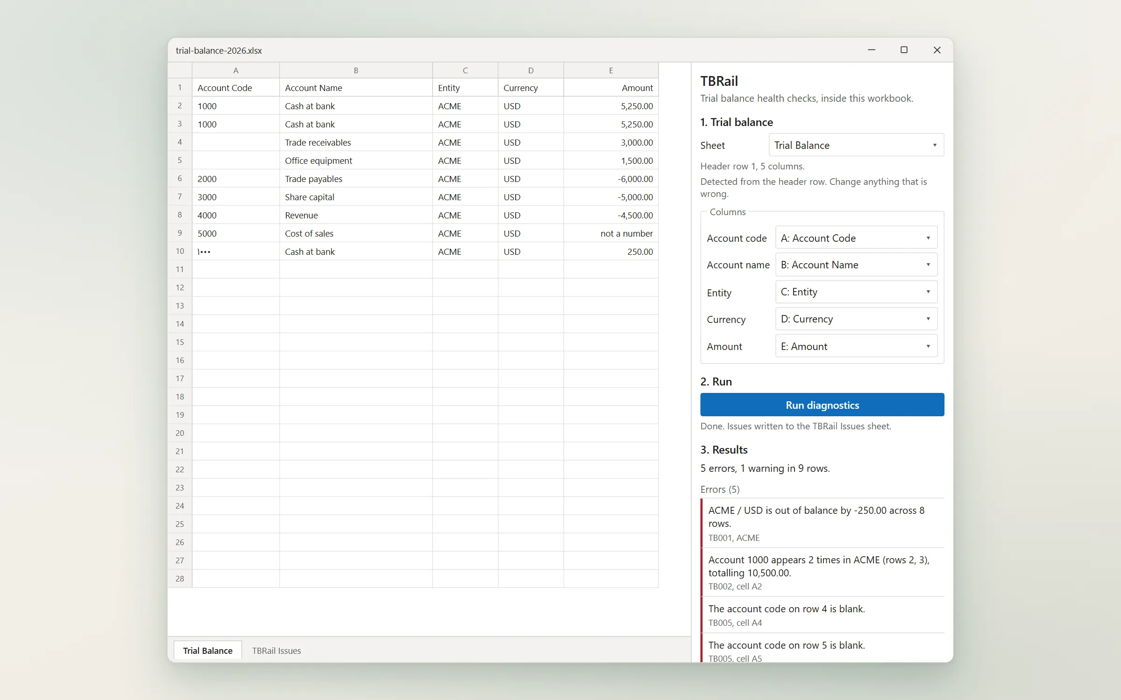Open the 'Account 1000 appears 2 times' error
Screen dimensions: 1121x700
click(822, 572)
